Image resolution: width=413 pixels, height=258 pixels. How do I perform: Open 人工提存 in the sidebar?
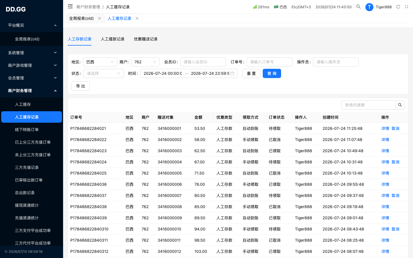(x=32, y=104)
